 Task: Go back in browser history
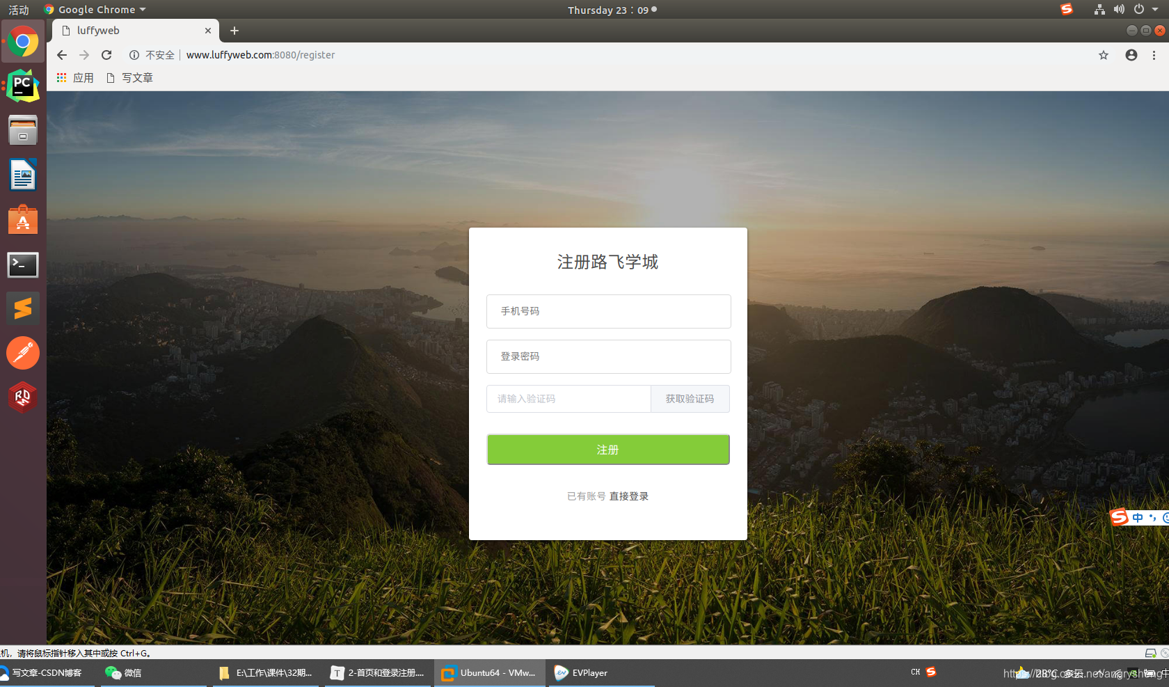point(62,55)
